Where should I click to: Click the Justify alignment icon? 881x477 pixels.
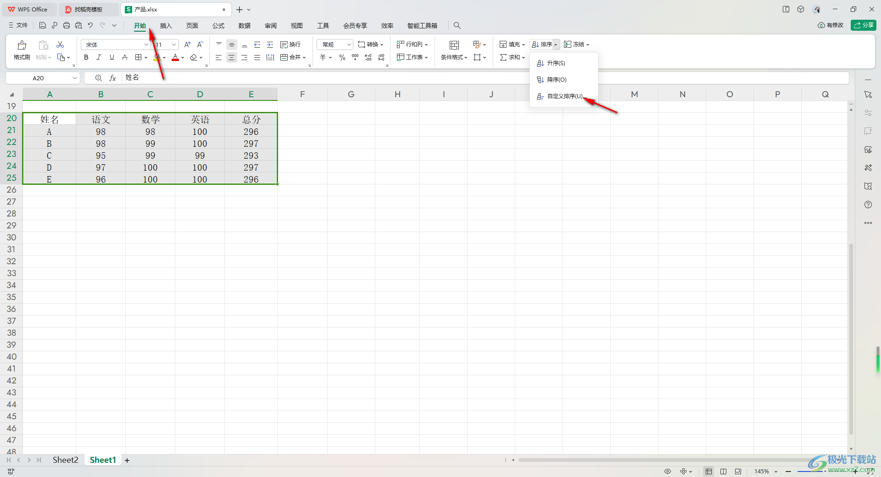[257, 57]
